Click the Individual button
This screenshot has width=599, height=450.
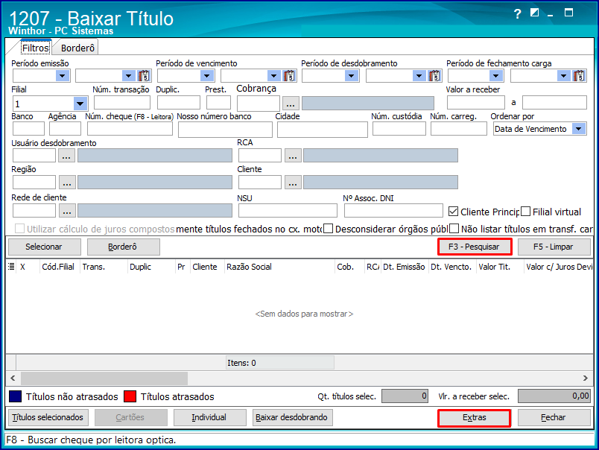209,417
